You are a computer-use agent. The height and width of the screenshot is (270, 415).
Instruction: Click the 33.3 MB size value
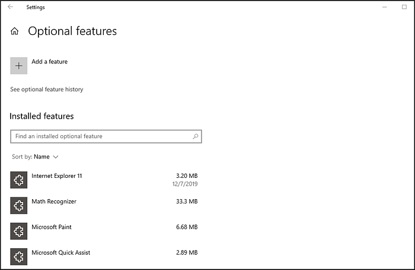click(187, 201)
